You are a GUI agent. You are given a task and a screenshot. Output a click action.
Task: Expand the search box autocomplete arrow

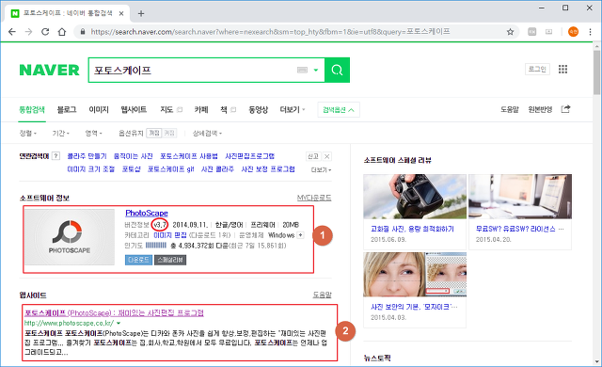[316, 70]
